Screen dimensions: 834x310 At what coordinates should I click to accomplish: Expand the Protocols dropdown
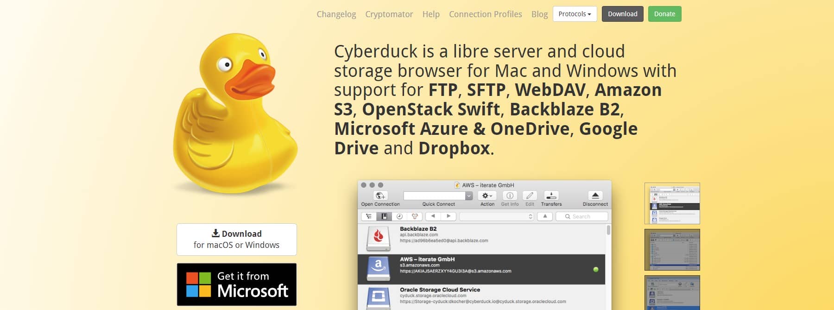tap(575, 14)
